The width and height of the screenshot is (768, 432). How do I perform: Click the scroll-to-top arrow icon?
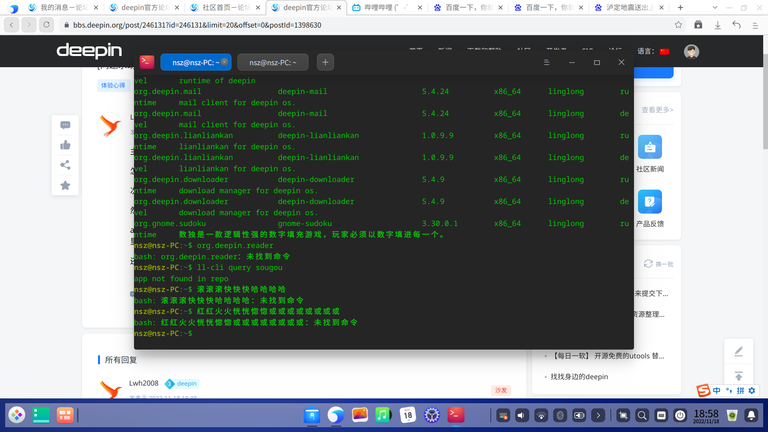point(738,376)
